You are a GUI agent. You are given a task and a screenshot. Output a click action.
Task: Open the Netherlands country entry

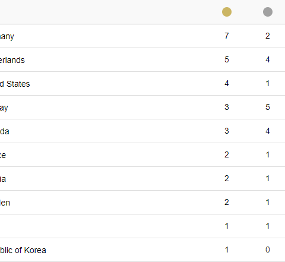[x=12, y=60]
